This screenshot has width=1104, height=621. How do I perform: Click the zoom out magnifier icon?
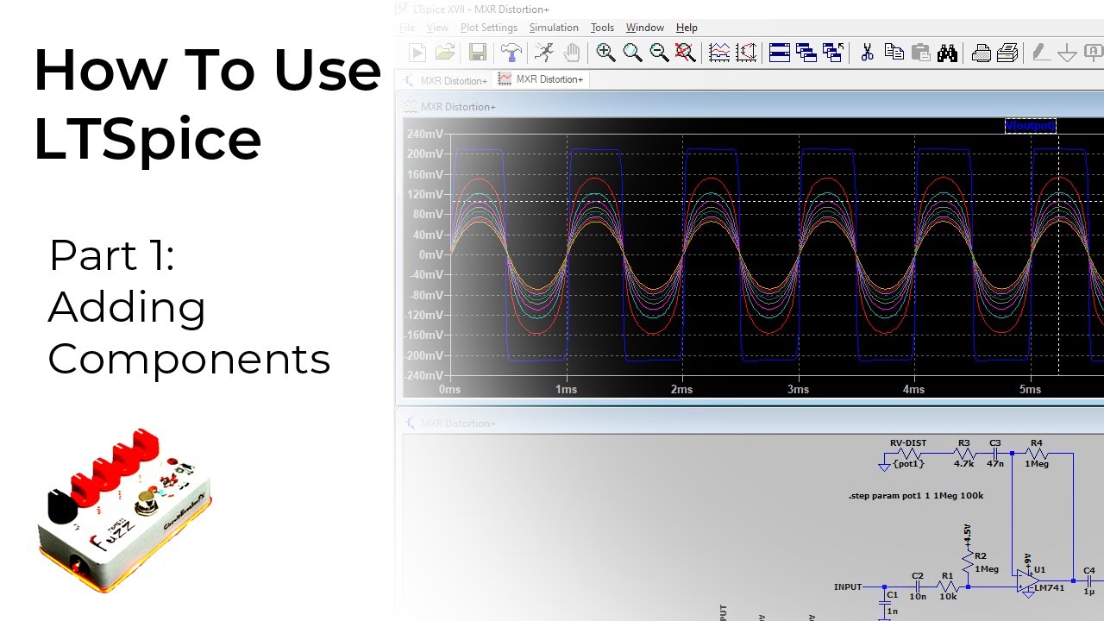tap(659, 53)
